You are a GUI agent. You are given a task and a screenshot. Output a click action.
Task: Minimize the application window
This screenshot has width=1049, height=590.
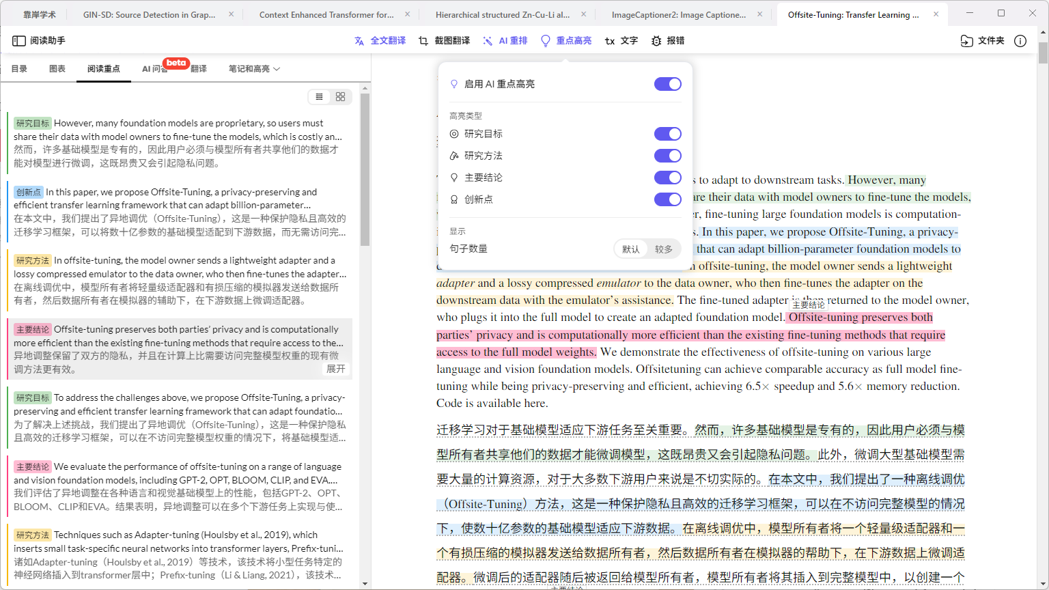coord(970,13)
